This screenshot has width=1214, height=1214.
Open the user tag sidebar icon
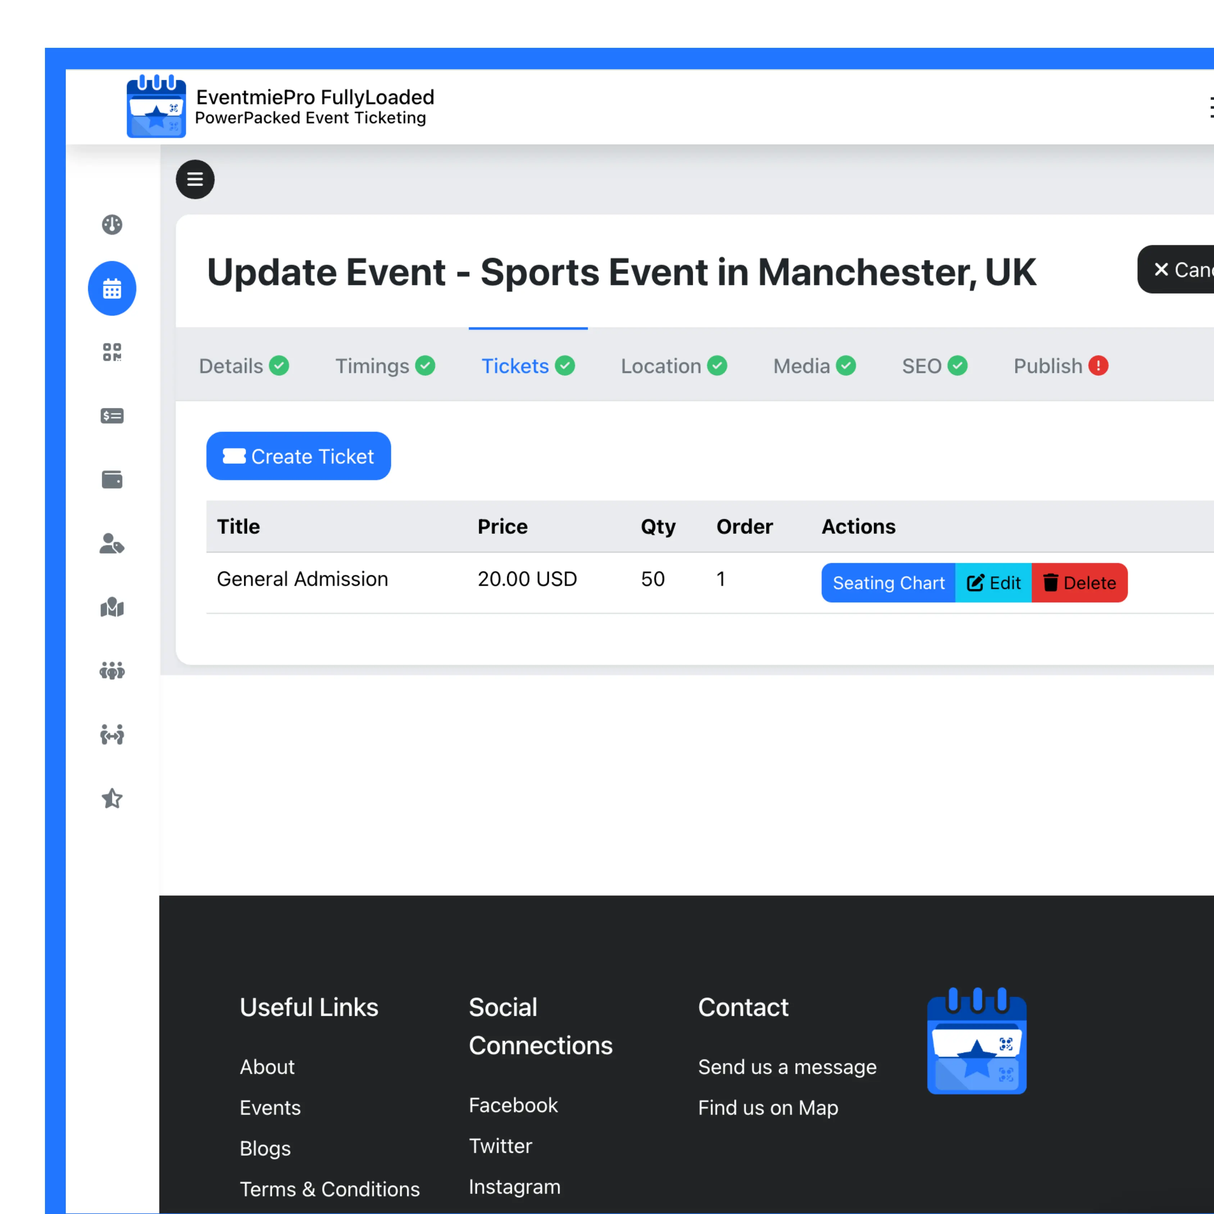click(112, 544)
